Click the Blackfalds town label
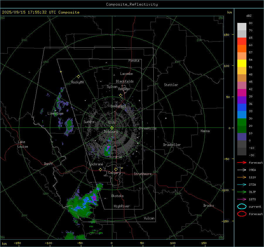The height and width of the screenshot is (247, 264). pos(125,81)
